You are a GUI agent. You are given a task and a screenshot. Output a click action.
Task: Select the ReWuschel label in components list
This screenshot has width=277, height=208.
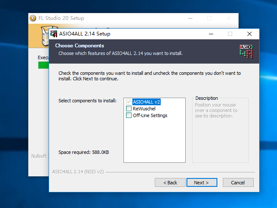coord(144,109)
